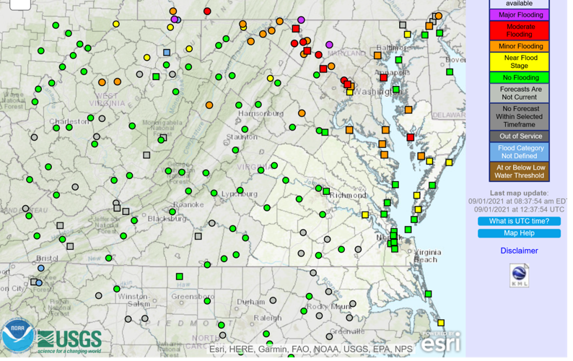Click the purple circle above the MARYLAND label
573x361 pixels.
tap(329, 45)
